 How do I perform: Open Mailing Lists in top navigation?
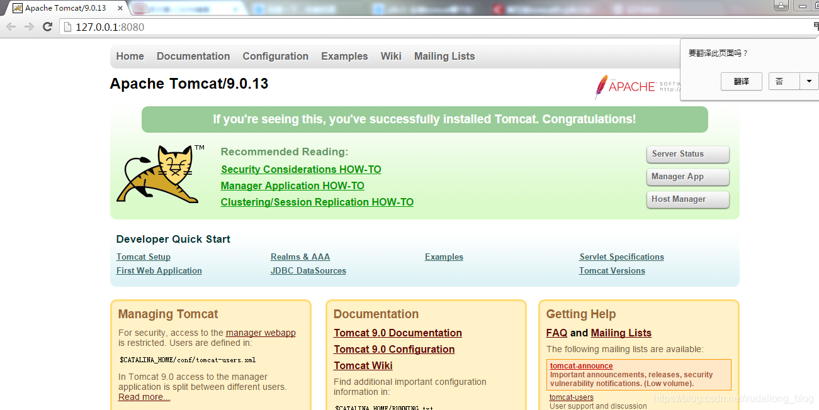(x=444, y=56)
